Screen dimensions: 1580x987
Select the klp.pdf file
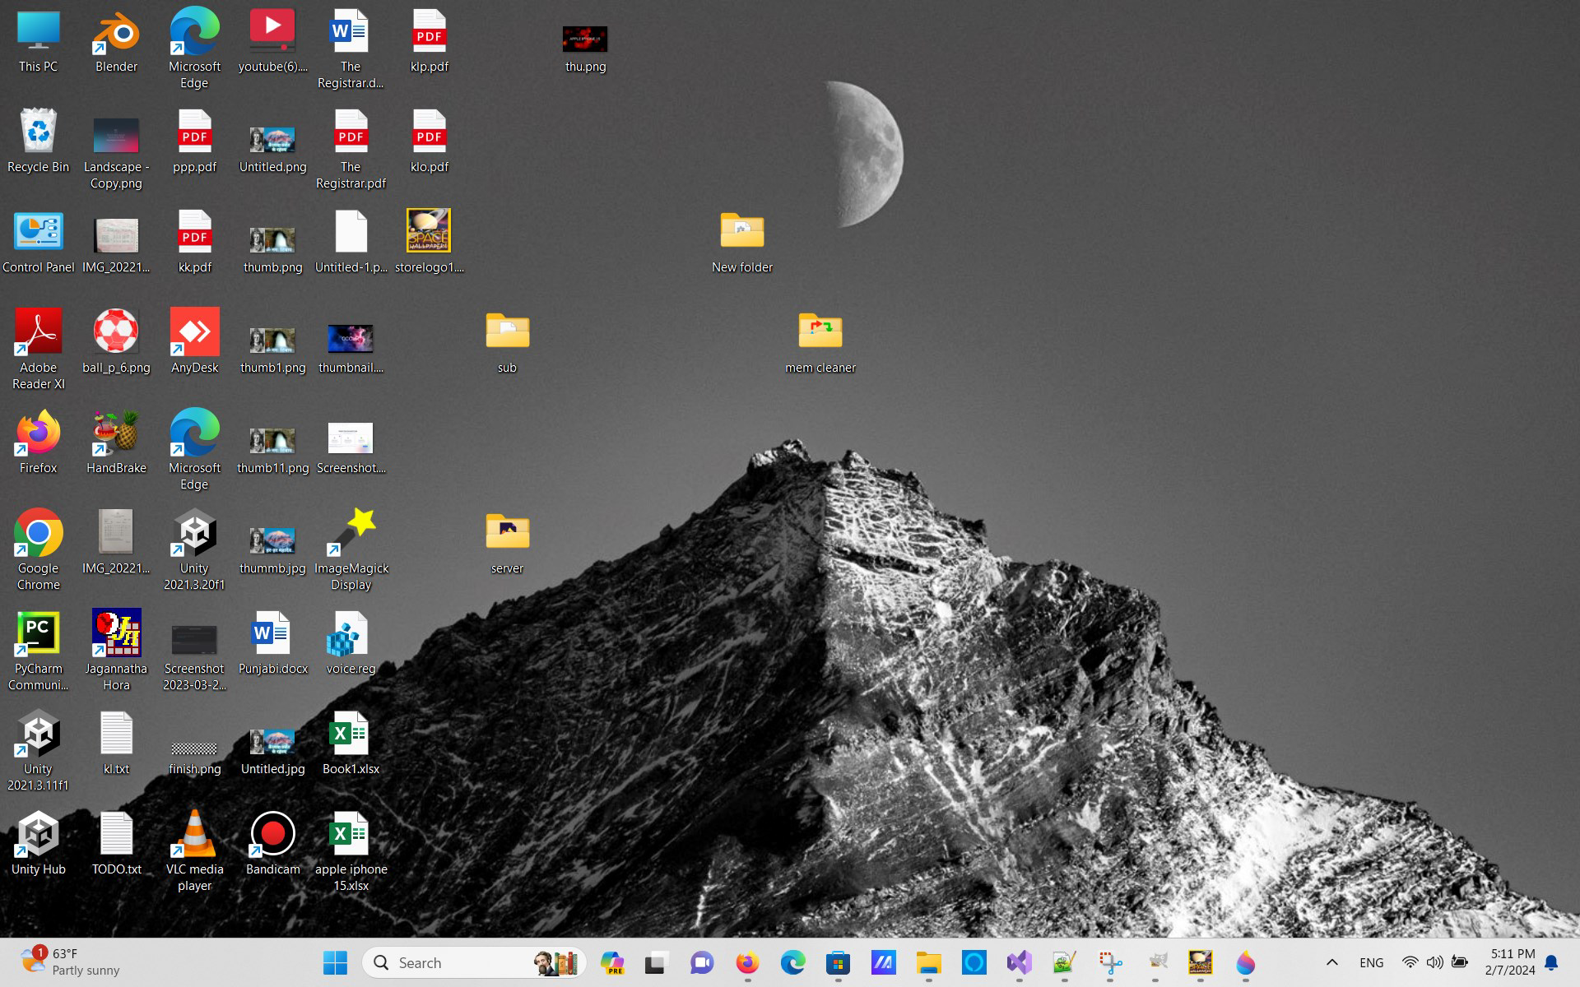429,41
